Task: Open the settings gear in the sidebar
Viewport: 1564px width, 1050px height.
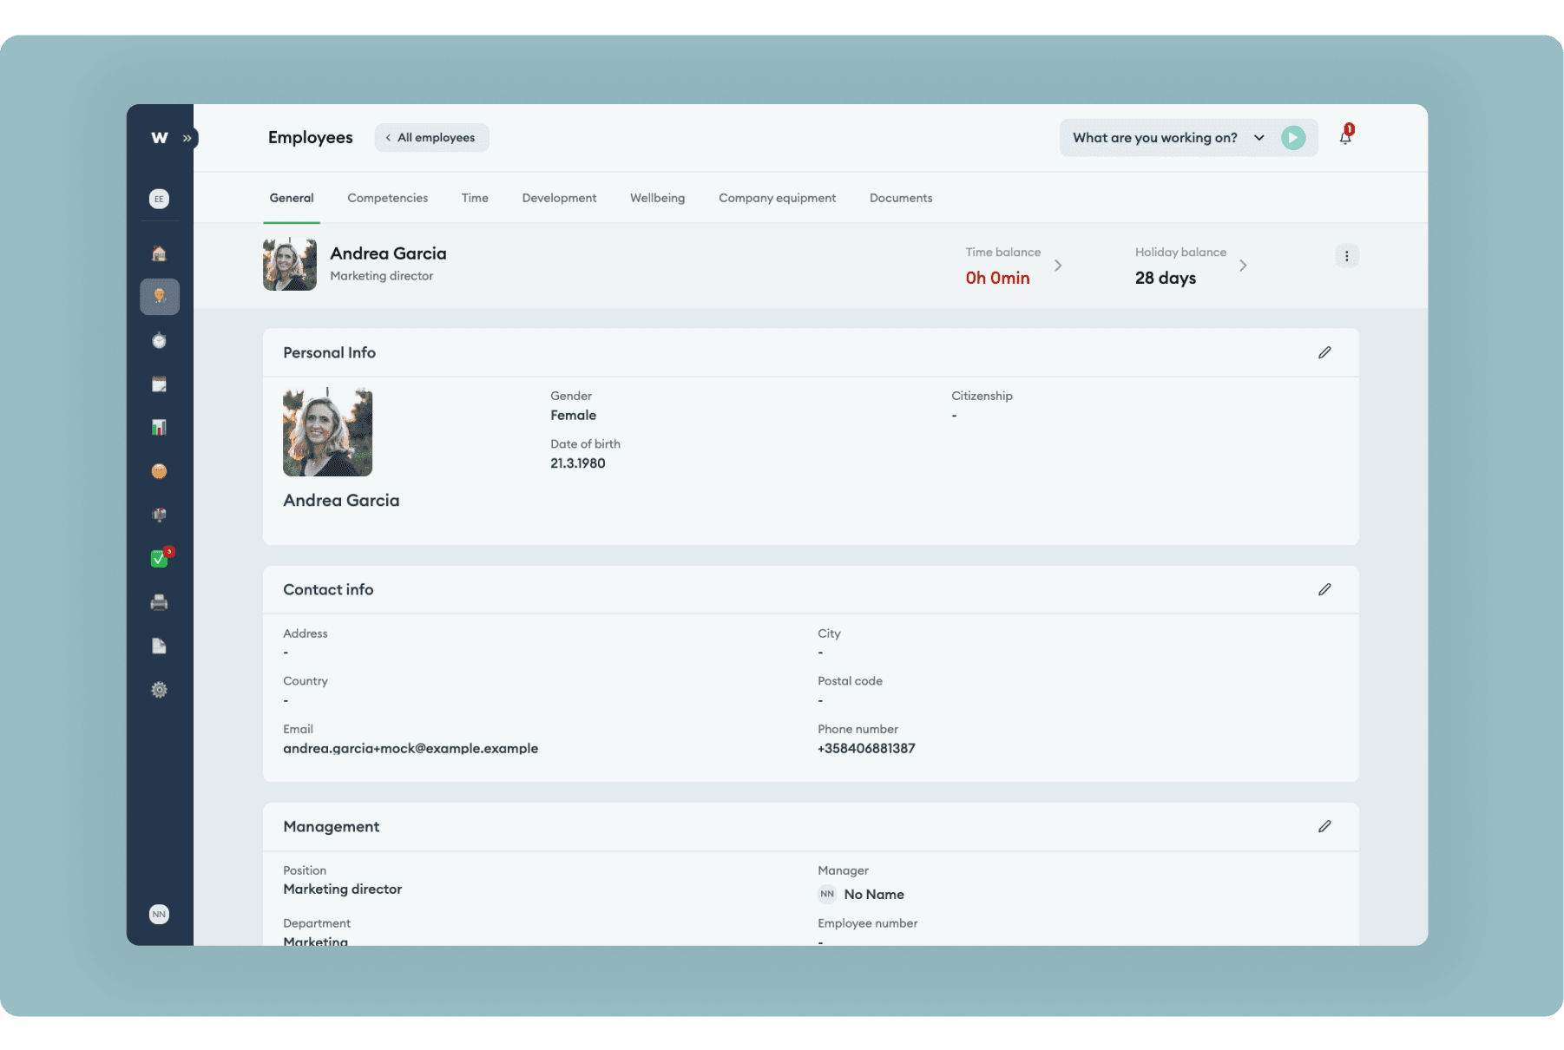Action: [159, 690]
